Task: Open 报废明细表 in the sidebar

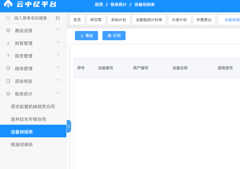Action: (22, 145)
